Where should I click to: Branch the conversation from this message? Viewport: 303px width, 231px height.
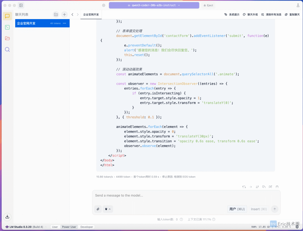(x=257, y=187)
